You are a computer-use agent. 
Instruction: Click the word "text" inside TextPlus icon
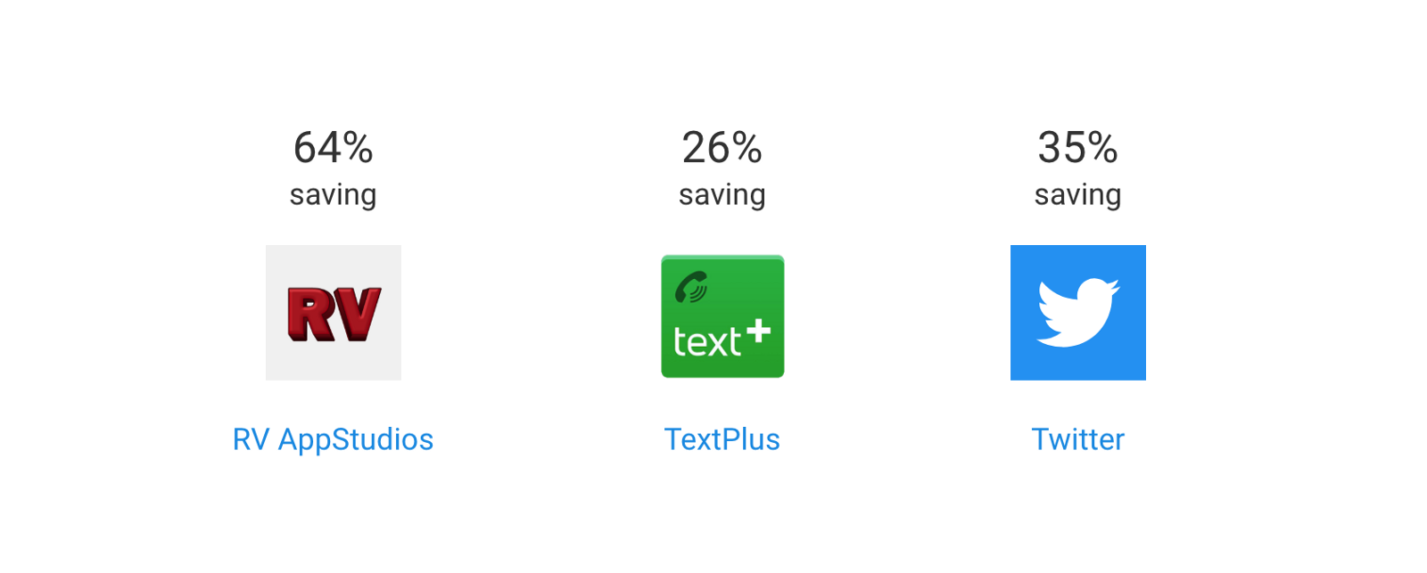pos(706,342)
